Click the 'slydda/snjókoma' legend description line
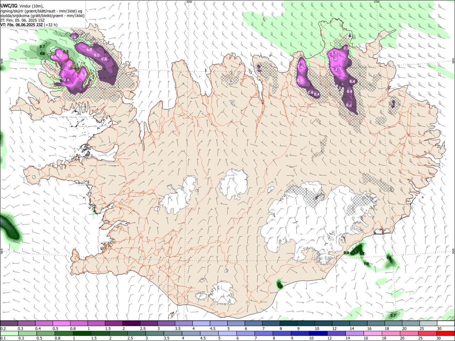The width and height of the screenshot is (455, 341). point(42,16)
